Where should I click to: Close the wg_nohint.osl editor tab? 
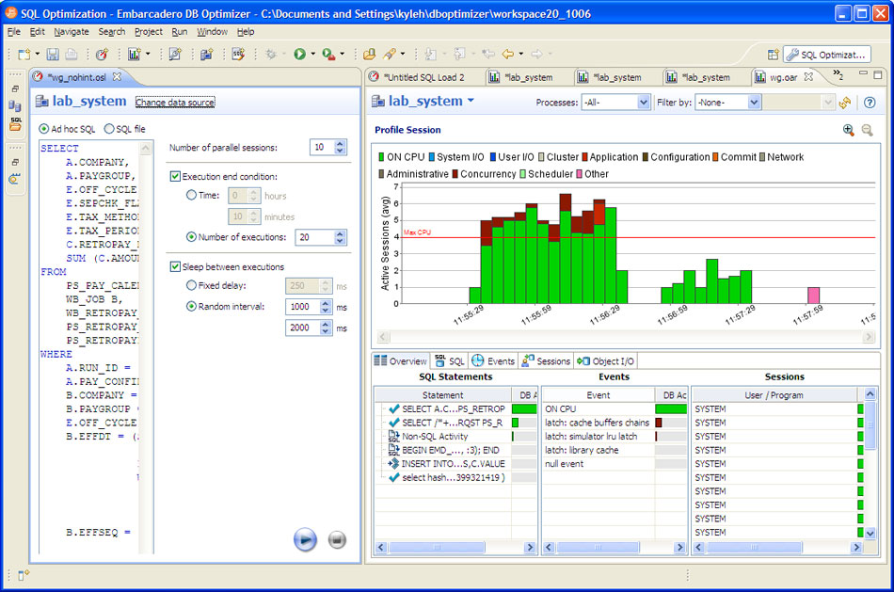click(117, 76)
